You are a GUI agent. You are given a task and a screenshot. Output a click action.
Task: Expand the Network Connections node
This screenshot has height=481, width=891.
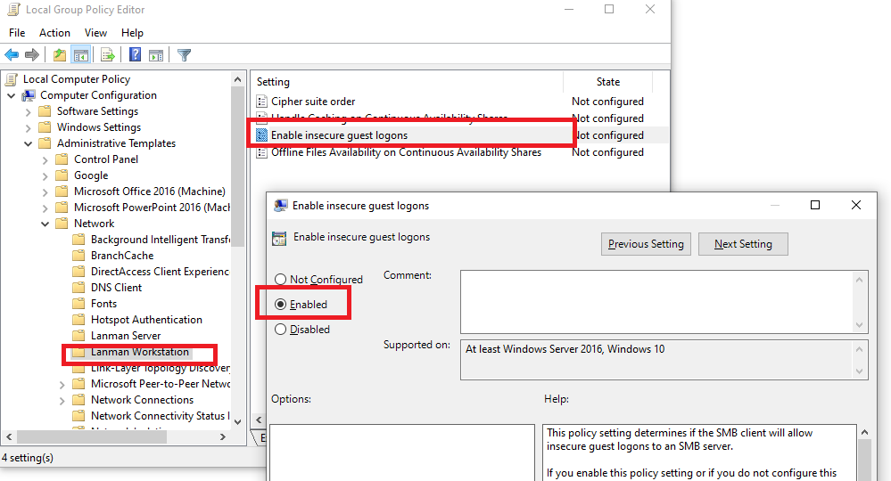tap(62, 401)
